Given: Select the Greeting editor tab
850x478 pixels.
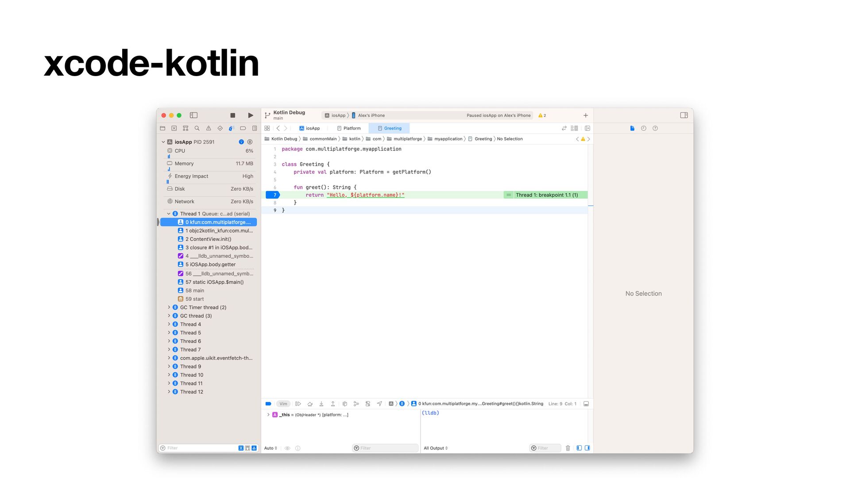Looking at the screenshot, I should (x=390, y=128).
